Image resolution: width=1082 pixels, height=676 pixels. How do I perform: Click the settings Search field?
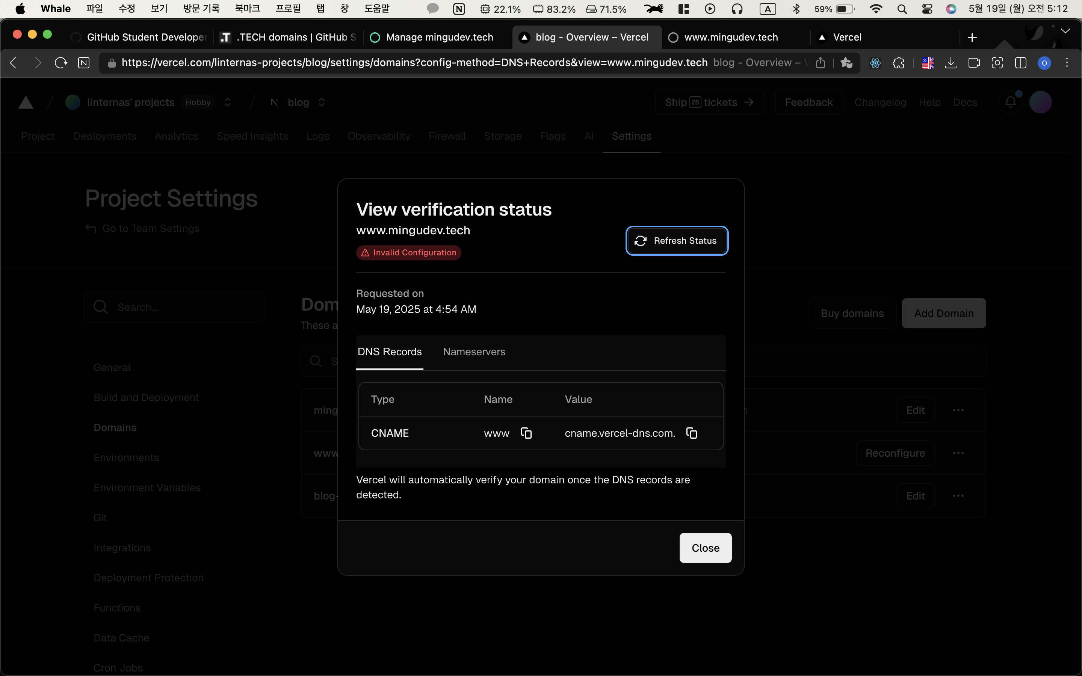(175, 307)
